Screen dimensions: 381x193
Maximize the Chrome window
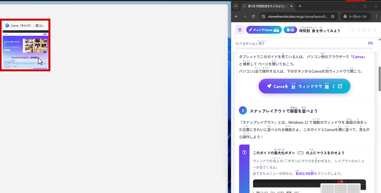(x=365, y=6)
